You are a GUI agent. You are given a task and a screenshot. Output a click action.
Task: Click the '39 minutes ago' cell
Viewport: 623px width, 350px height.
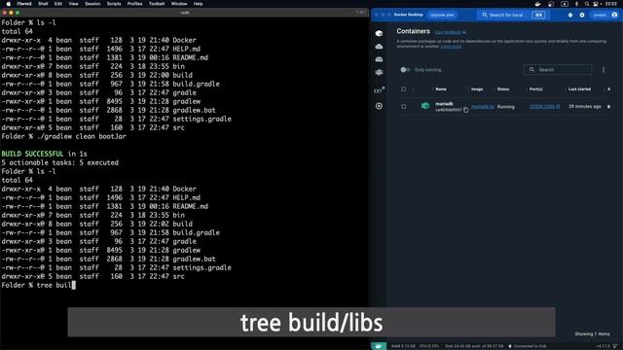point(584,106)
